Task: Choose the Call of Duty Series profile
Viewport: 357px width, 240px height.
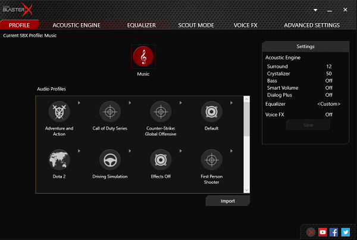Action: pos(108,112)
